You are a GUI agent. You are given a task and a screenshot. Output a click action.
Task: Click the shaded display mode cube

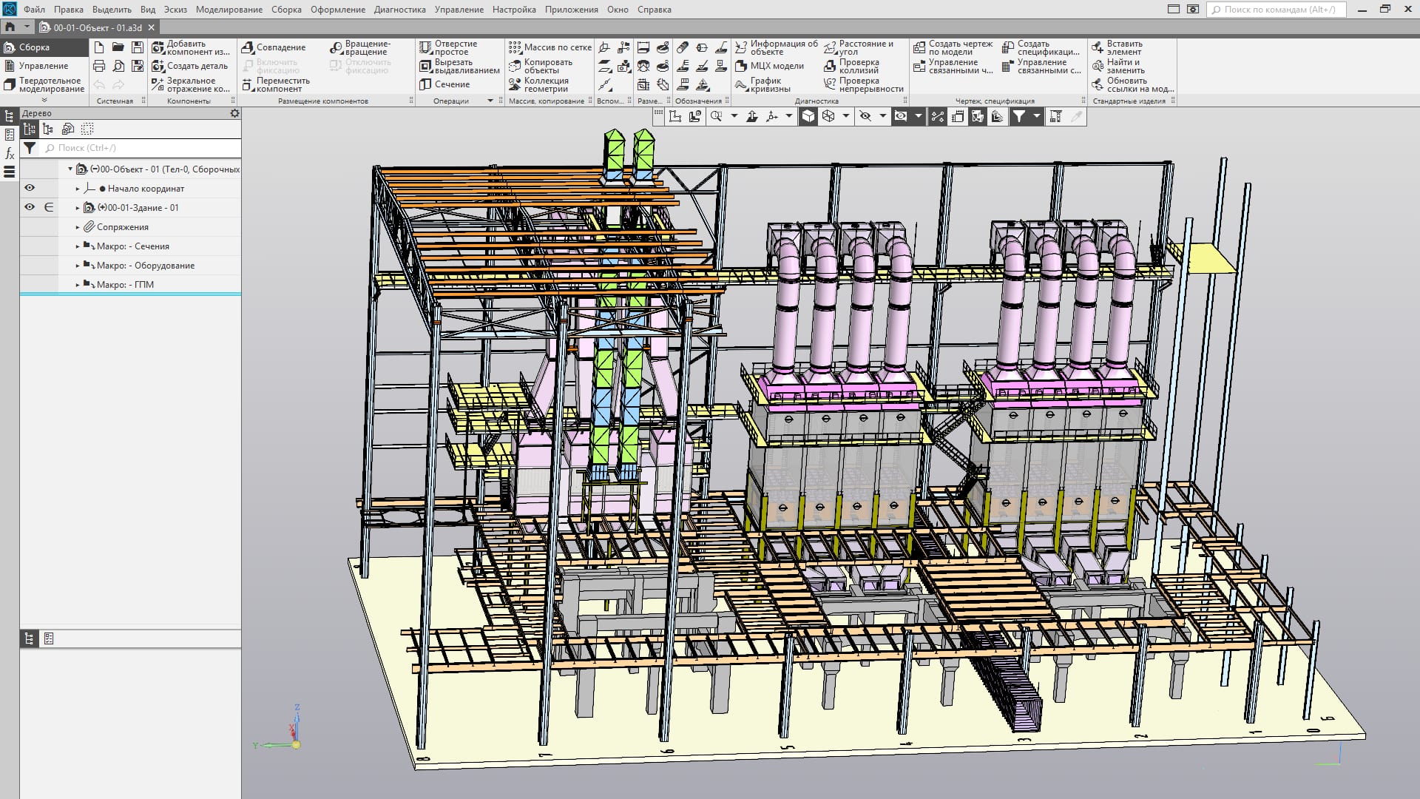(808, 116)
